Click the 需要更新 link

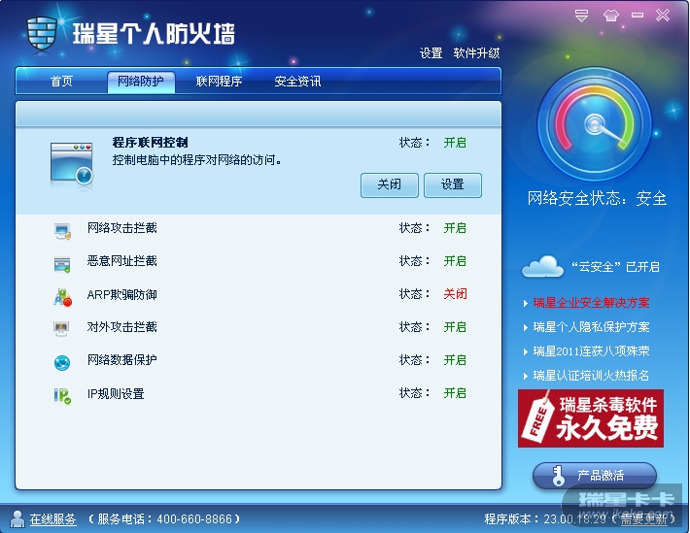643,519
